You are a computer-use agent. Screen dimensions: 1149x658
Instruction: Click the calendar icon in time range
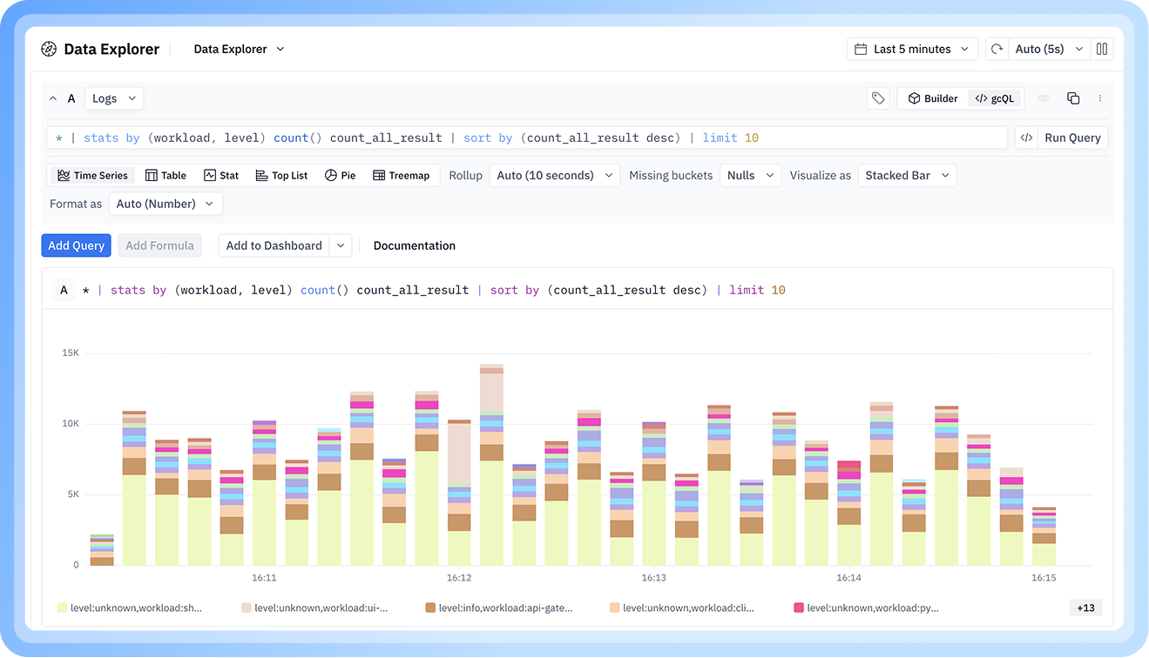pyautogui.click(x=861, y=49)
